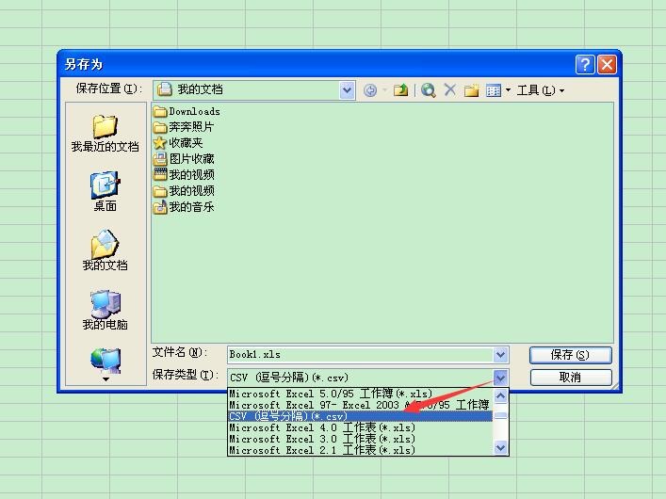666x499 pixels.
Task: Expand the 保存位置 location dropdown
Action: click(347, 90)
